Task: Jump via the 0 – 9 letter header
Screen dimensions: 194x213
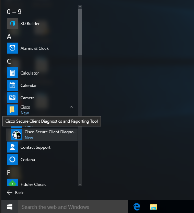Action: click(x=14, y=12)
